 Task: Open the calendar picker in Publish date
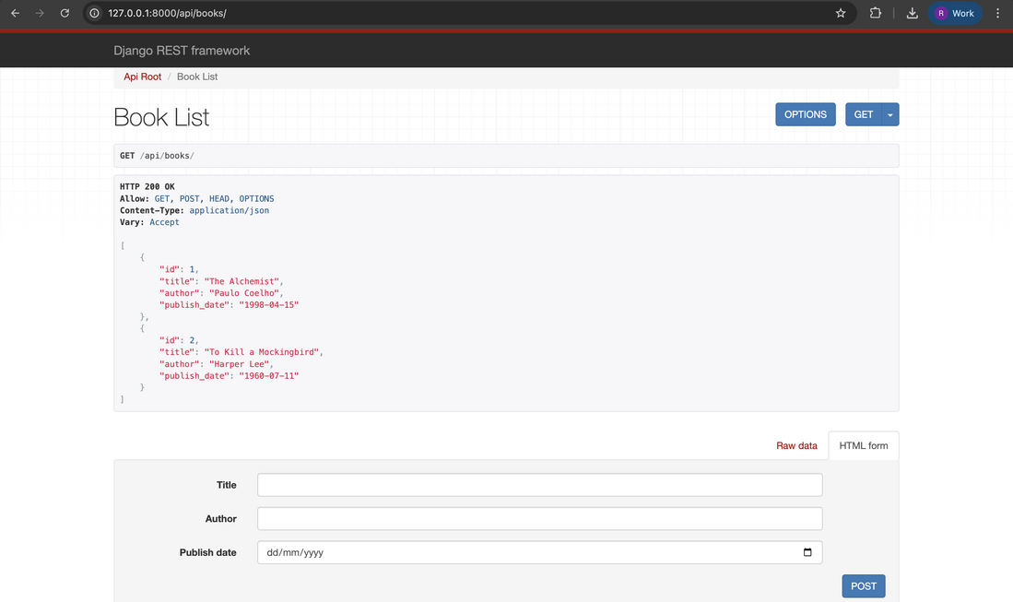coord(807,552)
